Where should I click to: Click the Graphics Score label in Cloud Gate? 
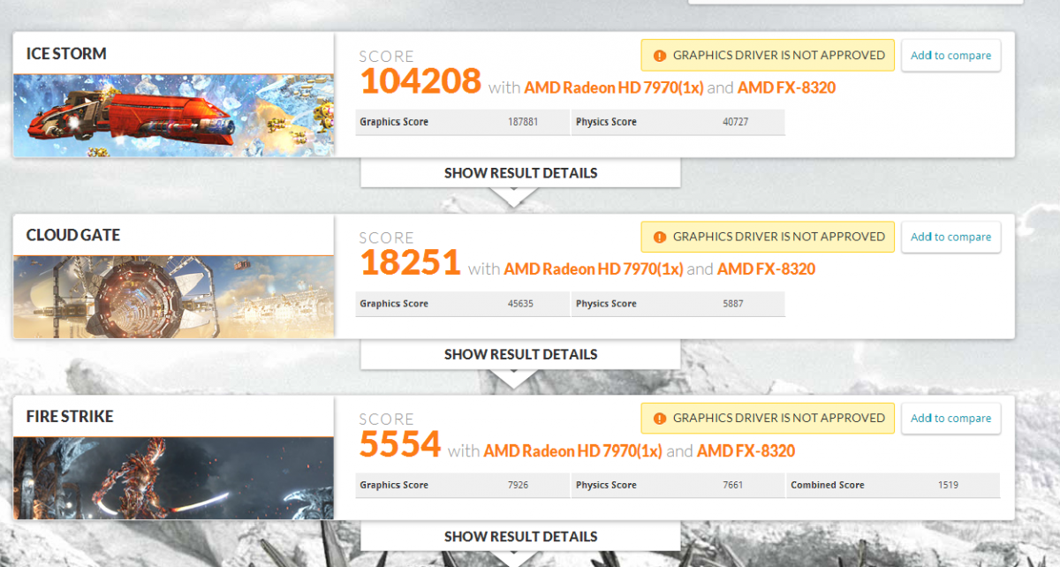394,304
